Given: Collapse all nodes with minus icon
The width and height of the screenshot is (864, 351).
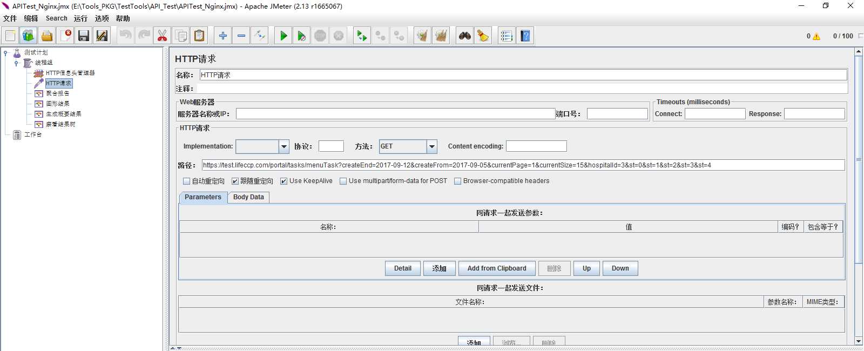Looking at the screenshot, I should (x=241, y=36).
